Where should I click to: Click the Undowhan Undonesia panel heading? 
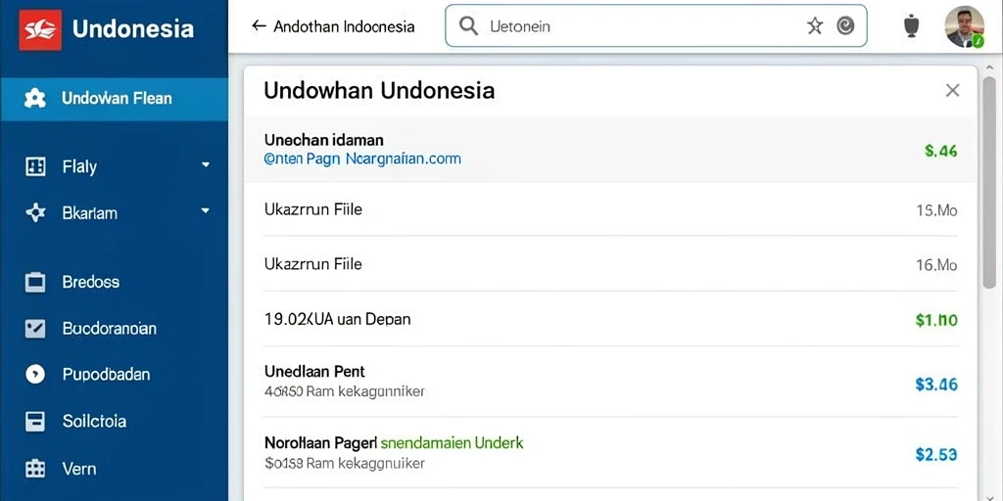(x=379, y=90)
